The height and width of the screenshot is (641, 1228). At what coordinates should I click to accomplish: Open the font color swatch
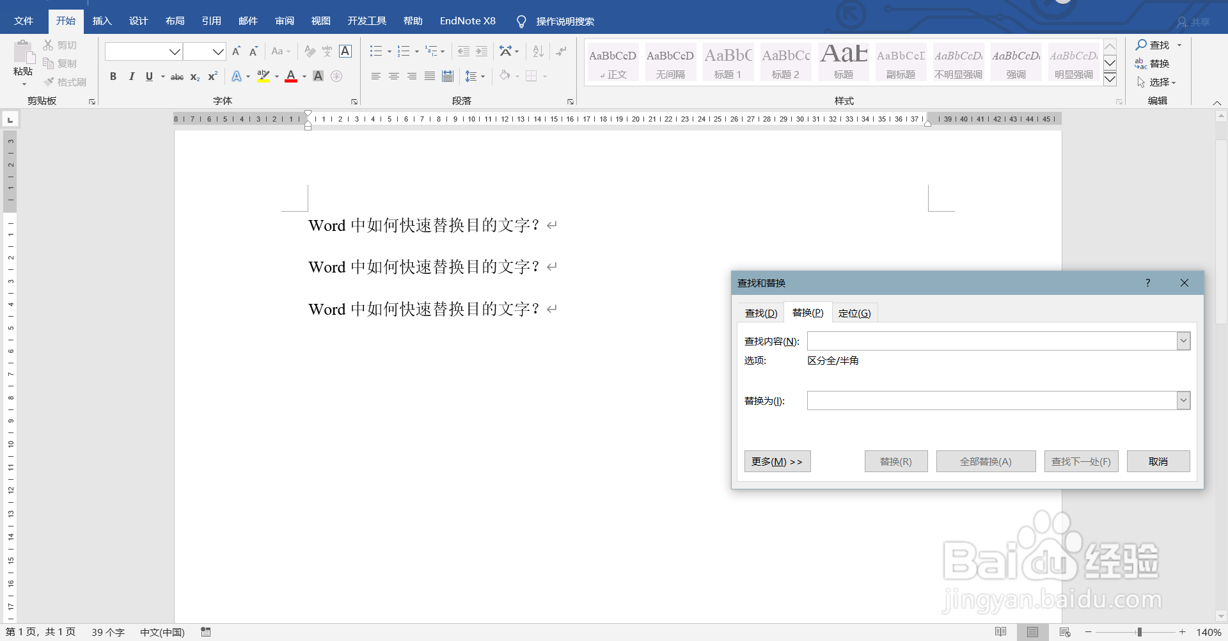(x=291, y=76)
